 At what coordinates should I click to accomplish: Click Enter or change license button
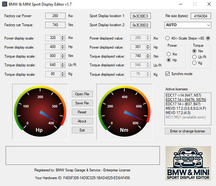point(188,131)
